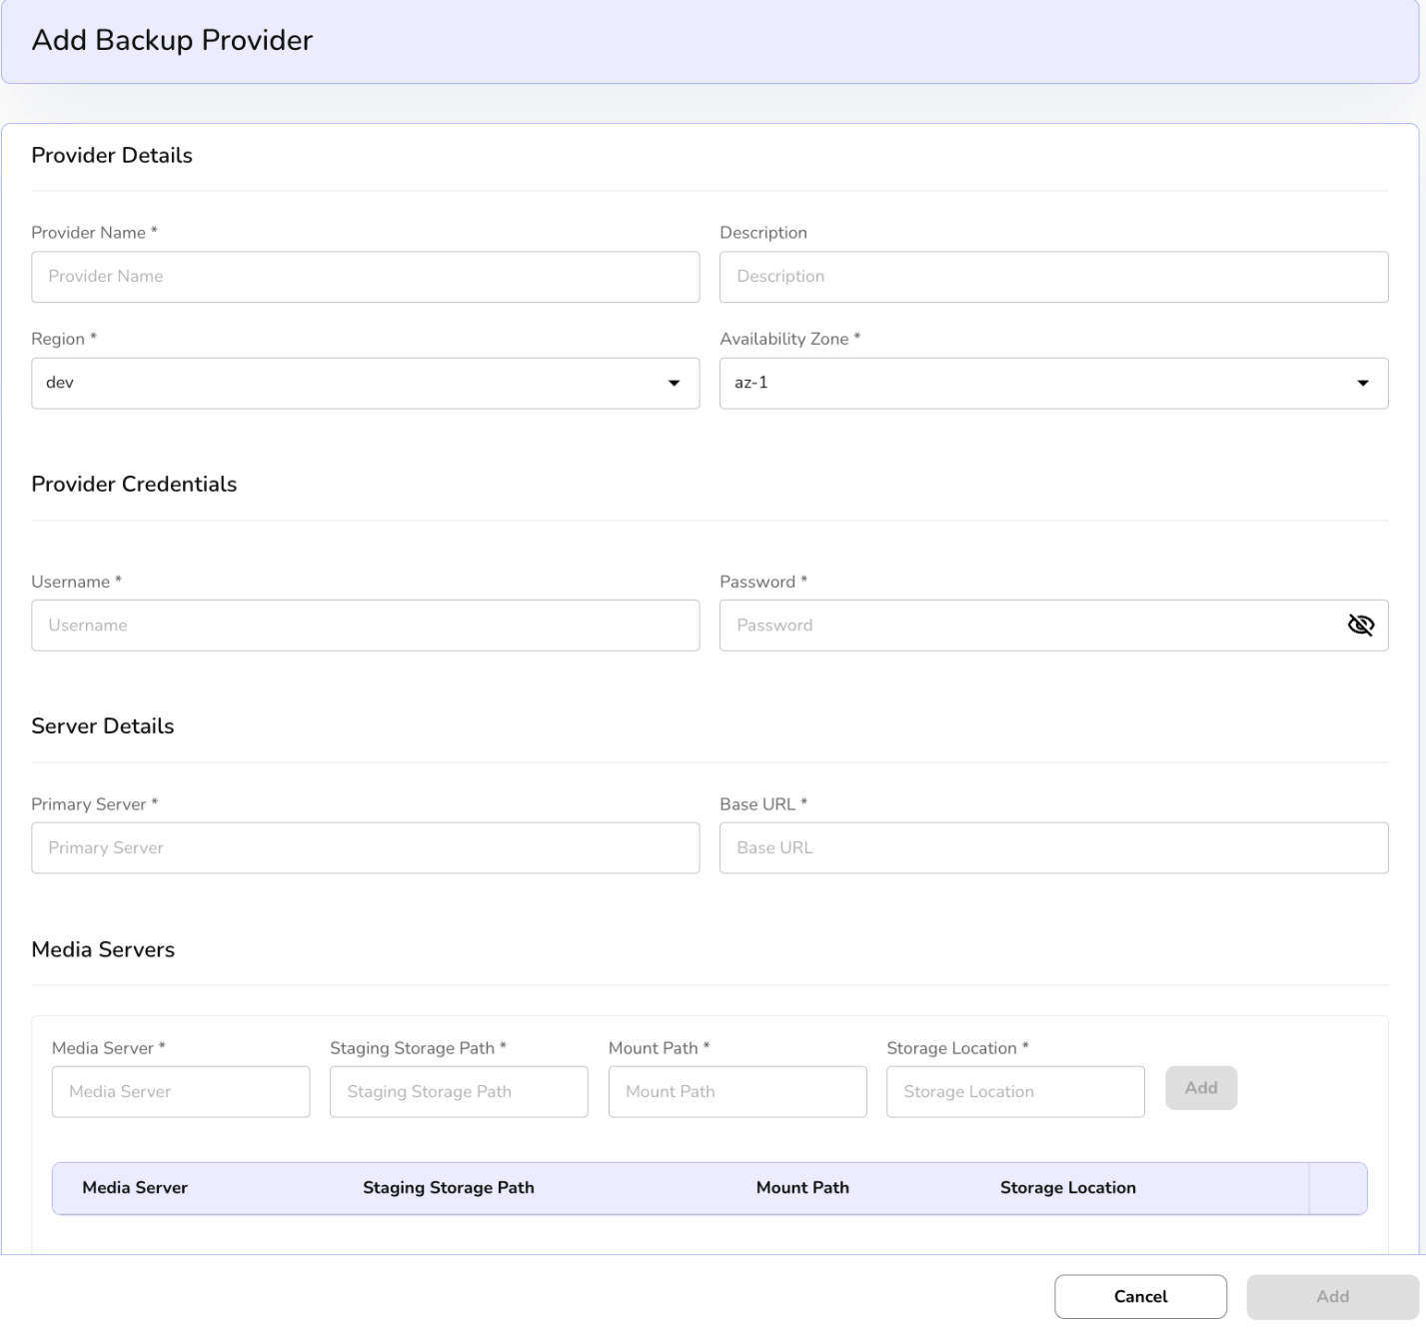
Task: Toggle password visibility eye icon
Action: click(x=1360, y=626)
